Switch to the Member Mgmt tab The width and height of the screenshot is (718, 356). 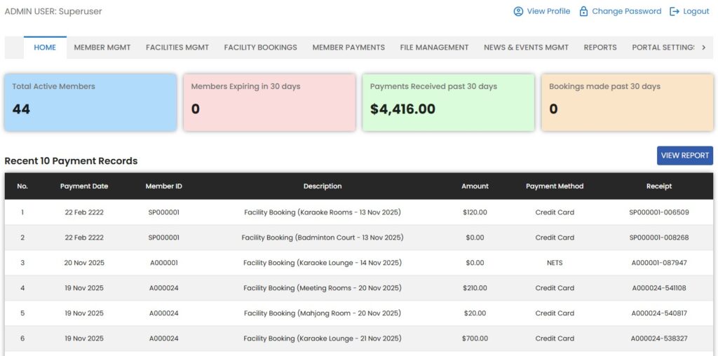[102, 48]
